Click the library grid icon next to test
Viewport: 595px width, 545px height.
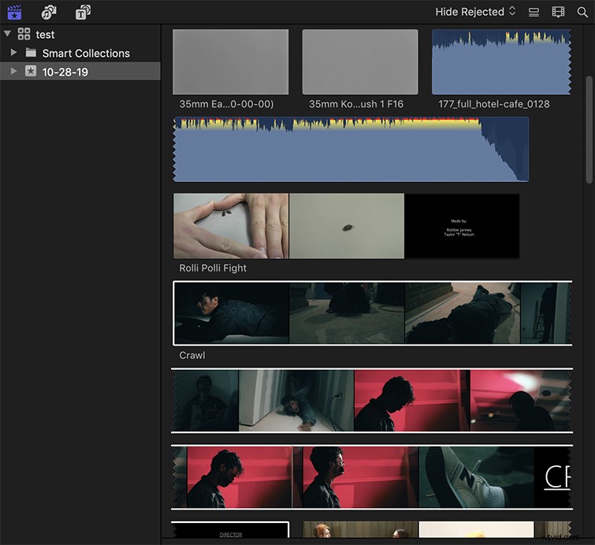click(x=24, y=34)
